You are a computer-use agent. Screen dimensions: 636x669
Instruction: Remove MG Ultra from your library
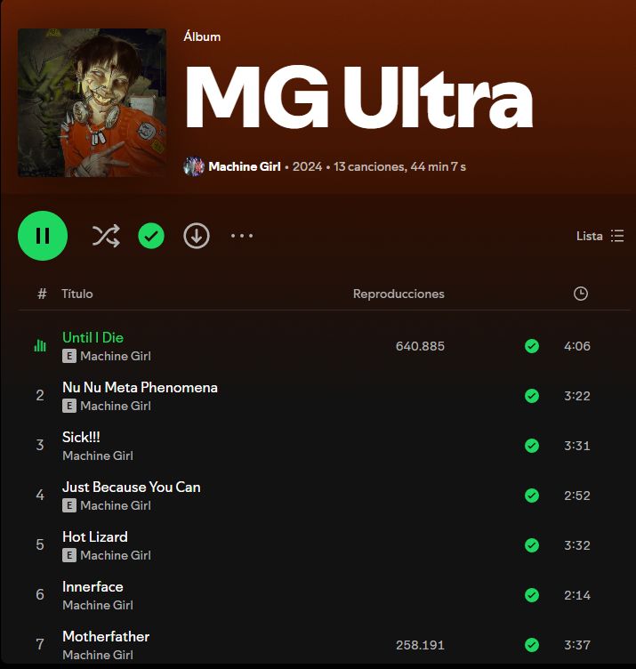[x=151, y=236]
